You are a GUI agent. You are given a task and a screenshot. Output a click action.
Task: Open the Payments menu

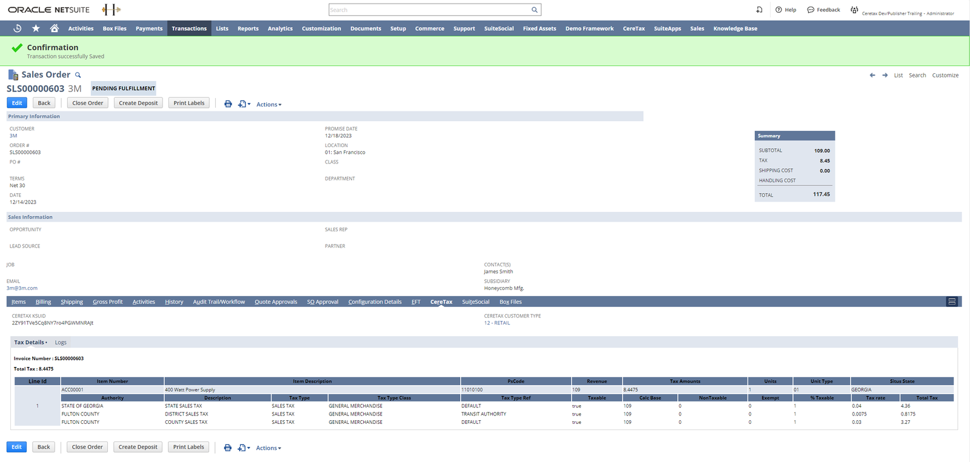[x=149, y=28]
